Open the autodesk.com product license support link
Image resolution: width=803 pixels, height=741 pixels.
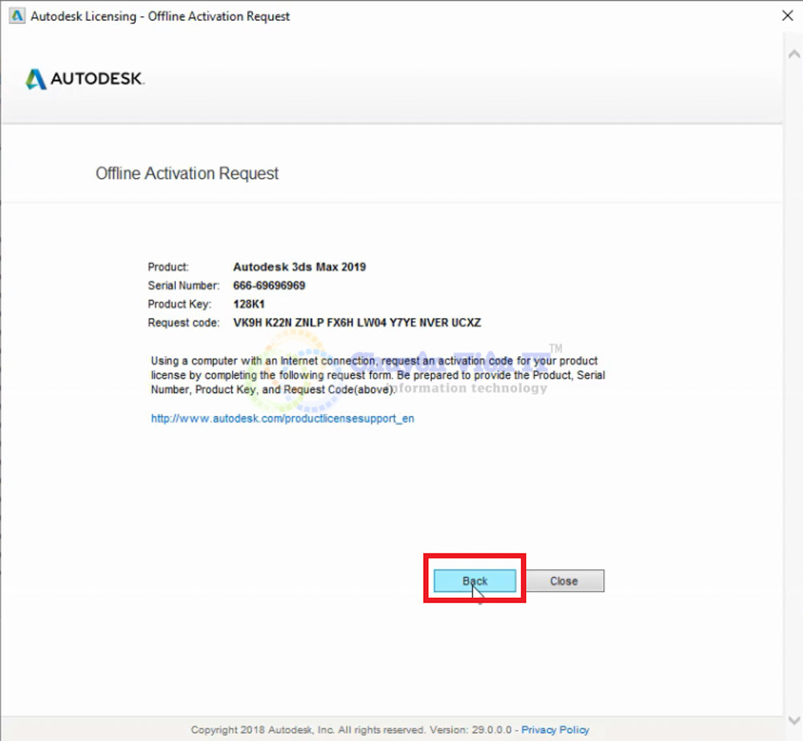pyautogui.click(x=283, y=419)
